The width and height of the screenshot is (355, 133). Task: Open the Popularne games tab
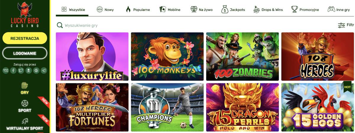(x=138, y=9)
